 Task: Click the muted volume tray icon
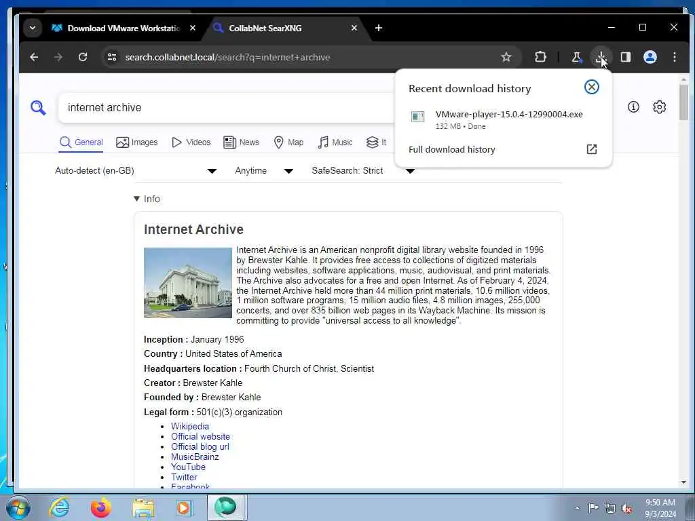click(x=626, y=509)
